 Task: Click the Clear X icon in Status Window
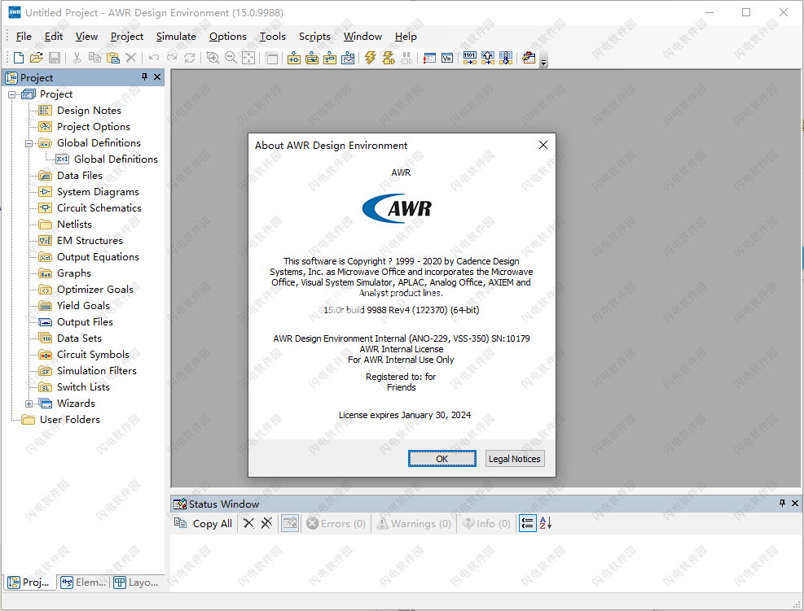click(x=248, y=523)
